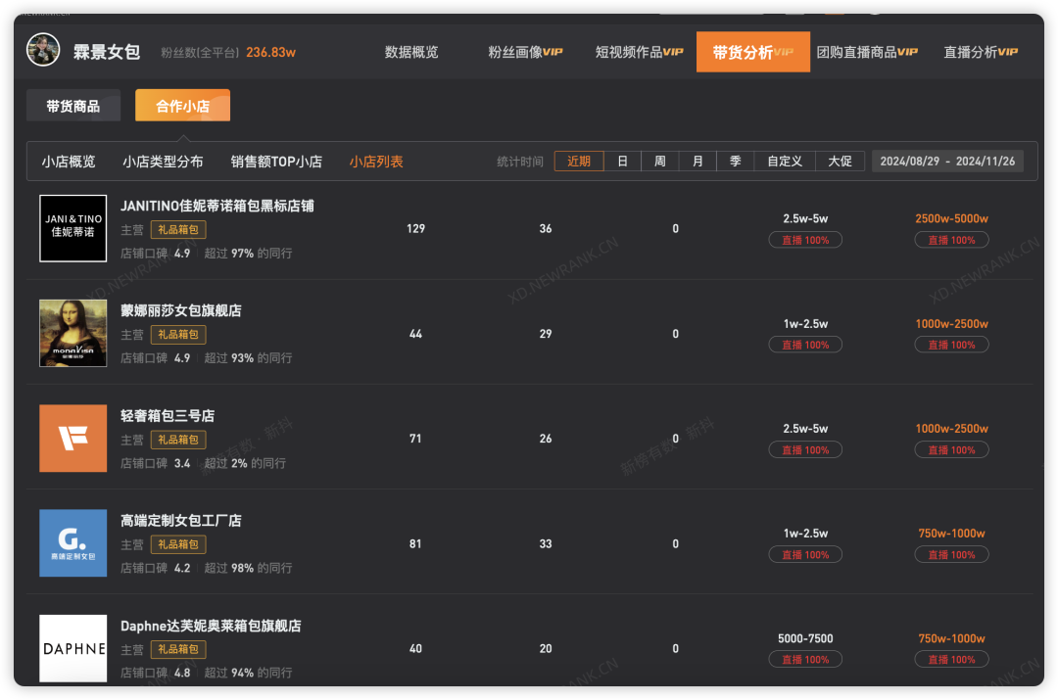The image size is (1058, 700).
Task: Switch to 直播分析 VIP tab
Action: (981, 52)
